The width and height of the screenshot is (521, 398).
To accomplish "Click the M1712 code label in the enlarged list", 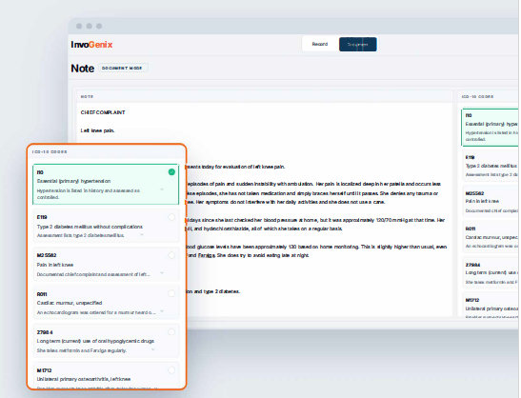I will [x=44, y=370].
